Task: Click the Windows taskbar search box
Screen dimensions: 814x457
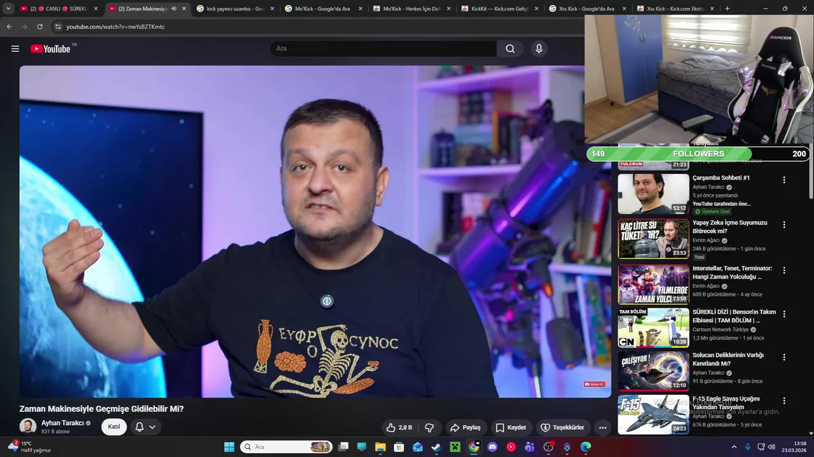Action: click(287, 447)
